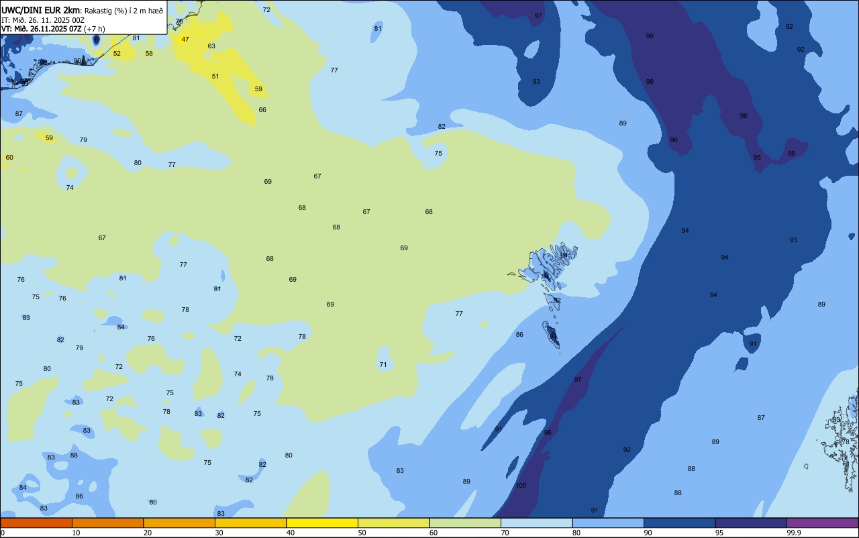Image resolution: width=859 pixels, height=538 pixels.
Task: Click the 50 tick label in legend
Action: (362, 533)
